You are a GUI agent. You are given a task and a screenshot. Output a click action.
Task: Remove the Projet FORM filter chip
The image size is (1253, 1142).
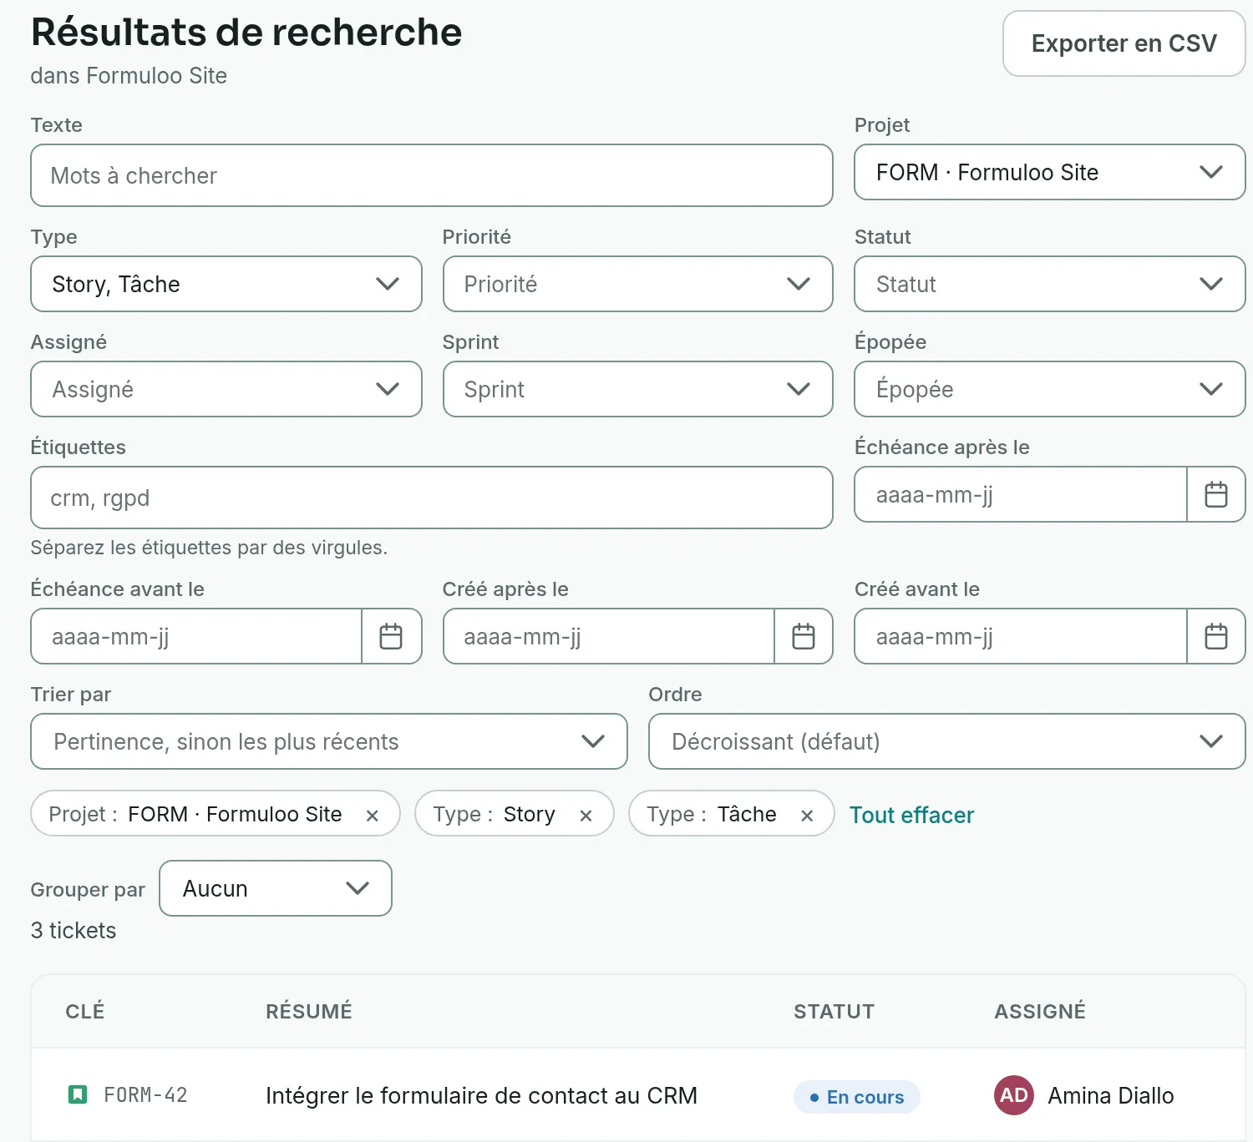373,815
